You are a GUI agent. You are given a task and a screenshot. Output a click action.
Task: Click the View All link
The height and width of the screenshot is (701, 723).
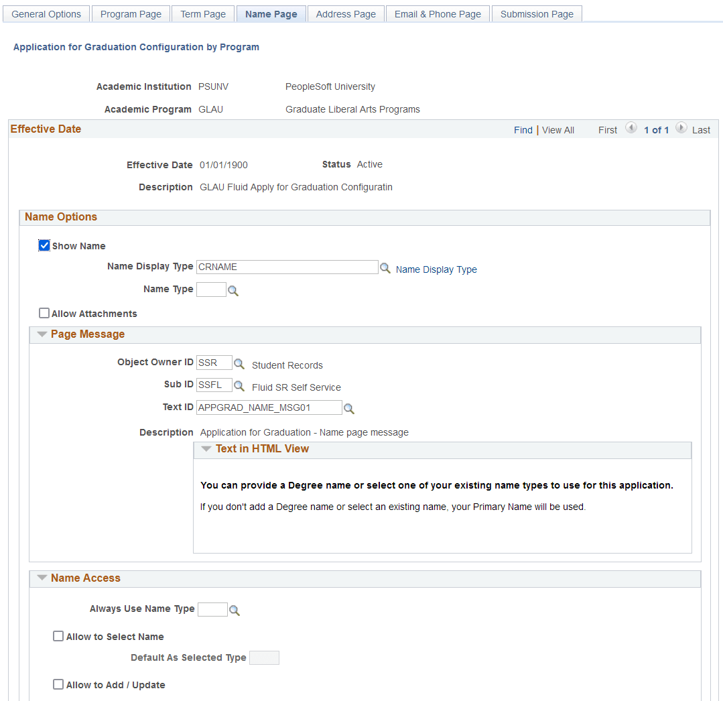click(558, 130)
